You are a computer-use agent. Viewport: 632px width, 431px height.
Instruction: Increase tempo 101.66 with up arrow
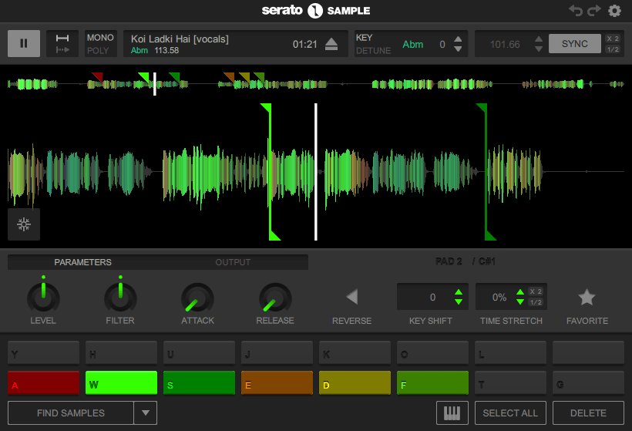[x=539, y=39]
